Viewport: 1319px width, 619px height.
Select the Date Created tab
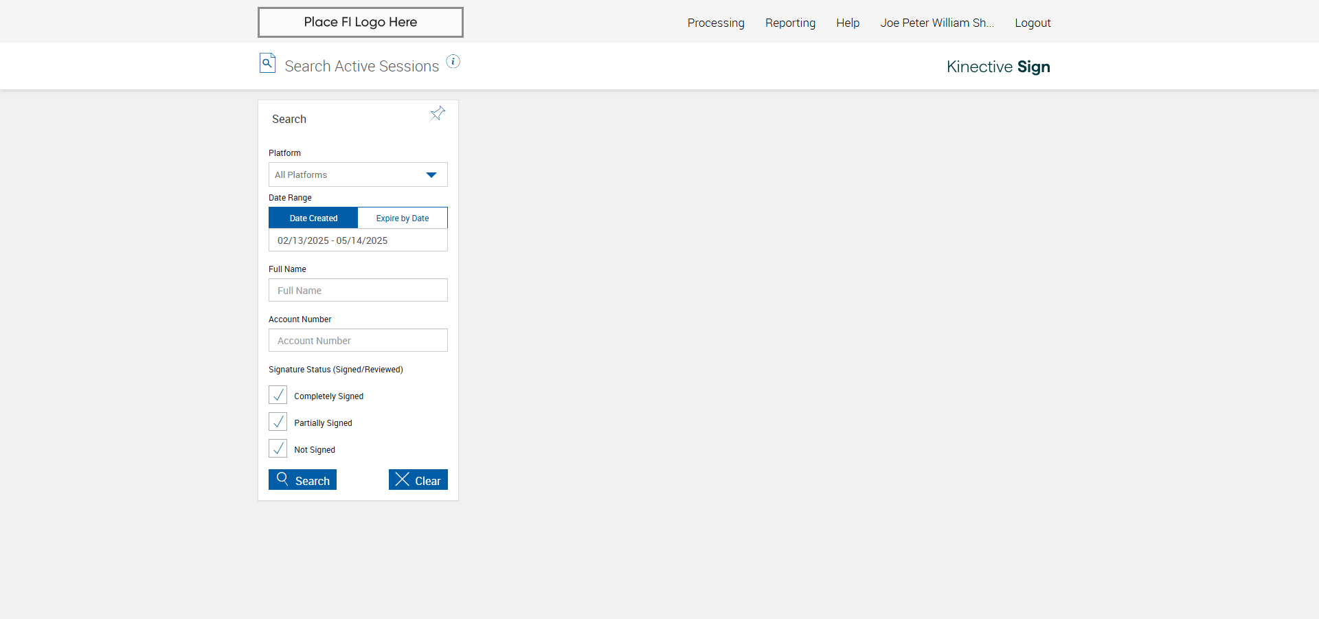pyautogui.click(x=313, y=218)
